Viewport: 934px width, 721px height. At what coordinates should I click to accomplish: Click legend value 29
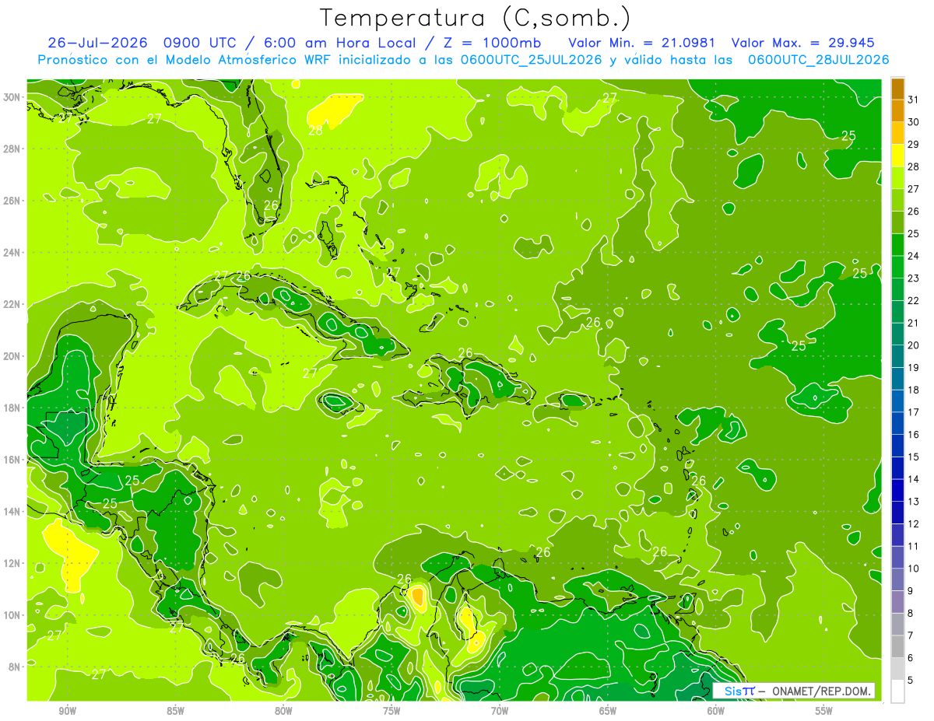tap(914, 144)
